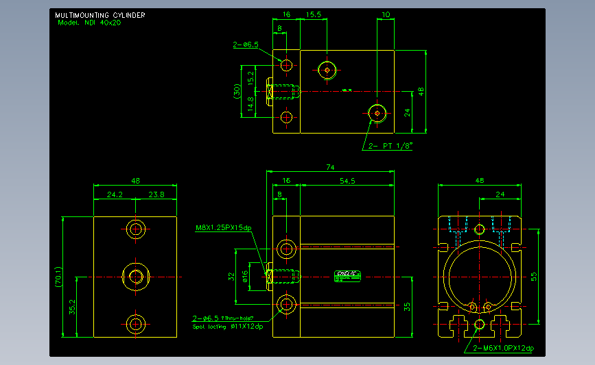The image size is (595, 365).
Task: Pick the "35" dimension in side view
Action: click(x=407, y=307)
